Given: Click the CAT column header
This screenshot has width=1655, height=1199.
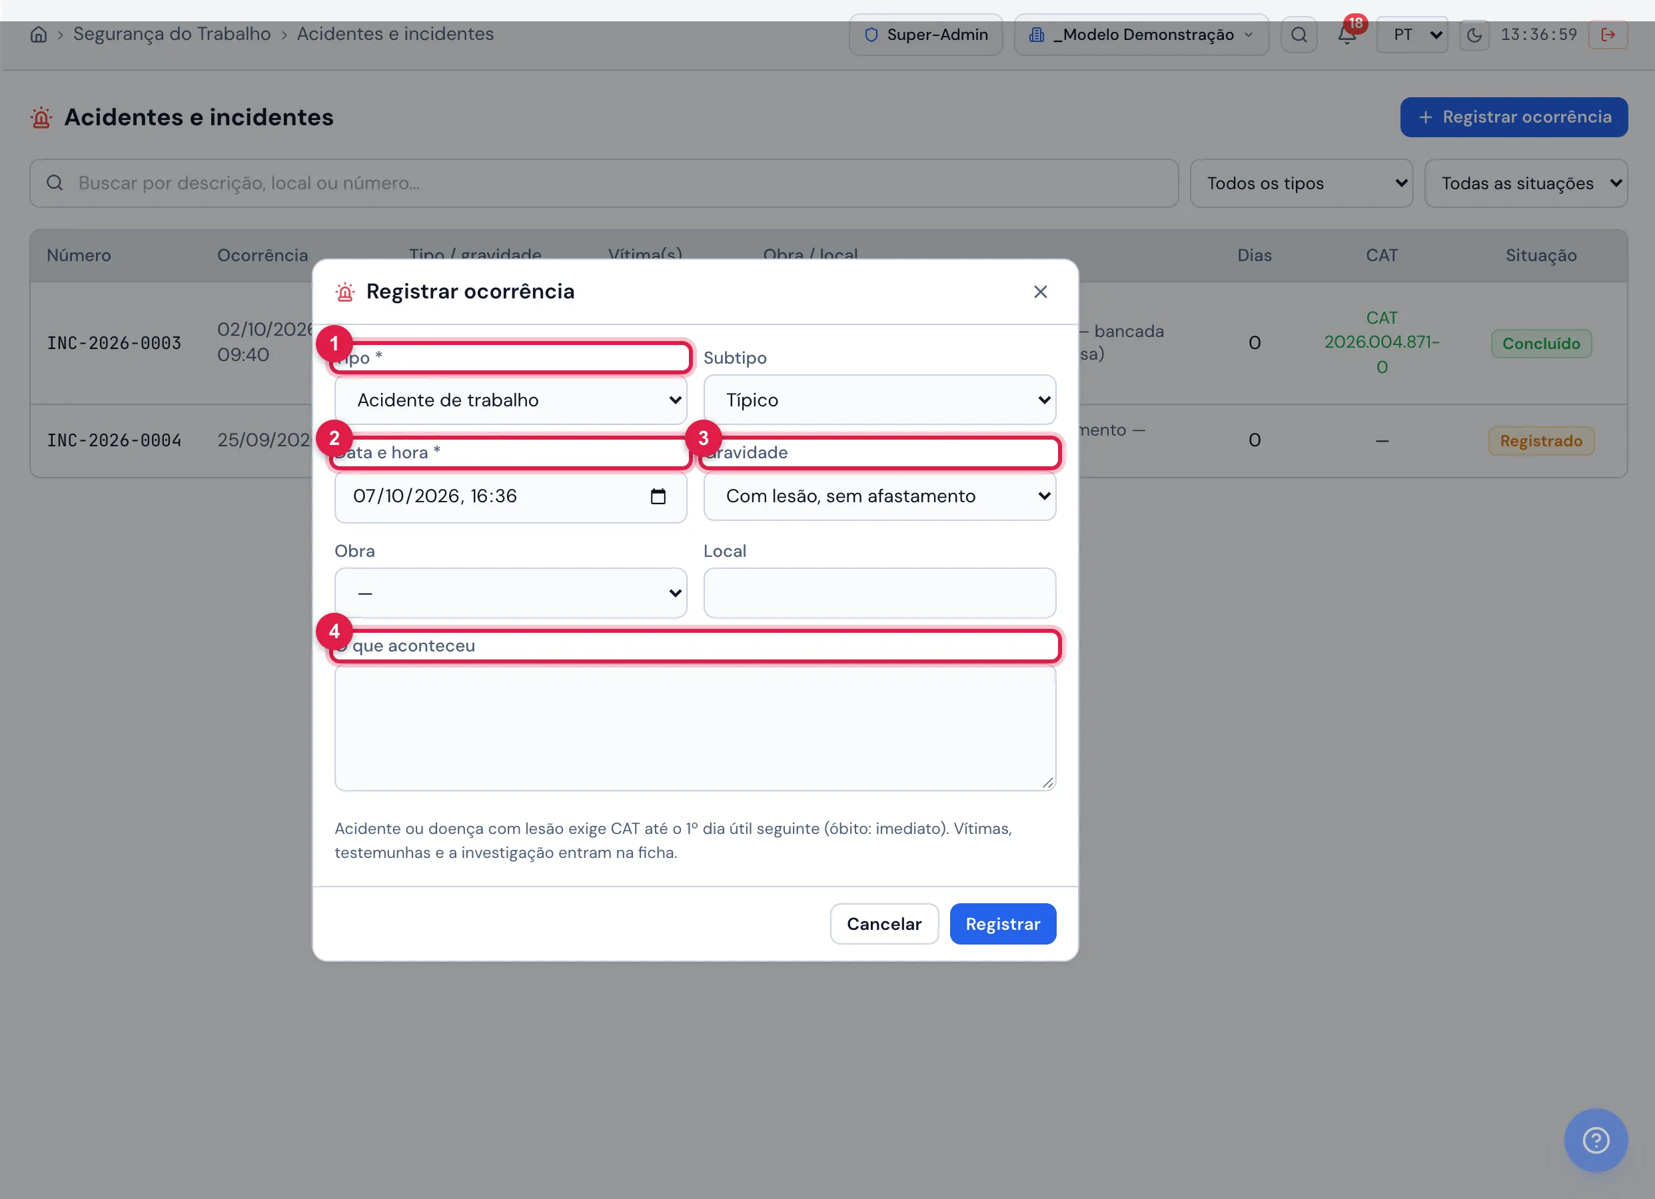Looking at the screenshot, I should pos(1381,255).
